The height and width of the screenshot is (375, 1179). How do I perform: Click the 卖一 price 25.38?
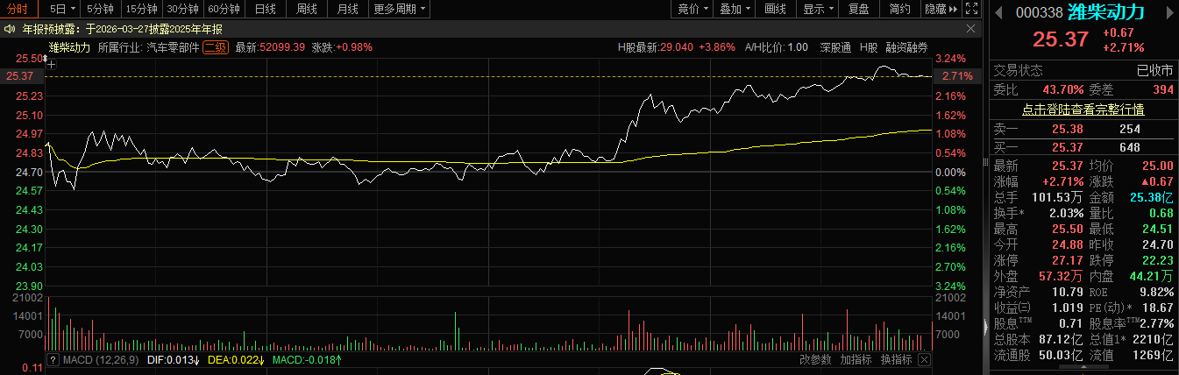point(1068,129)
